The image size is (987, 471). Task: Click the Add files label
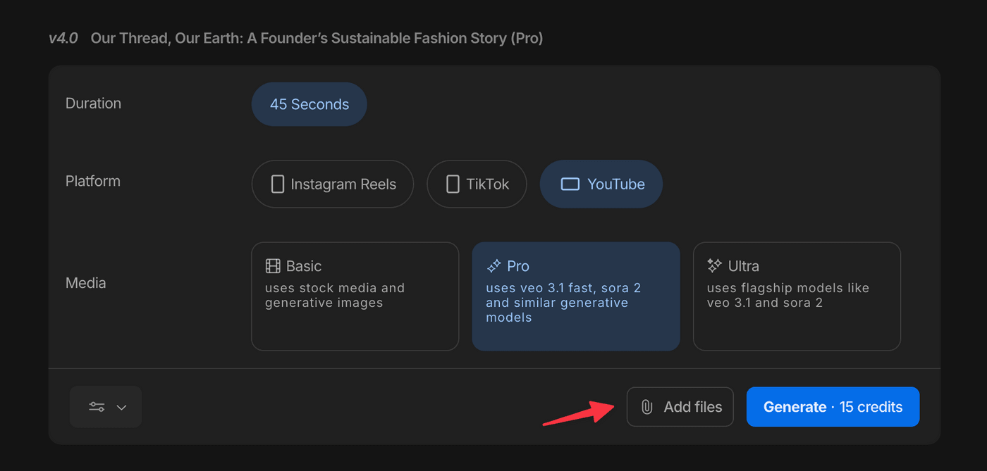coord(692,407)
